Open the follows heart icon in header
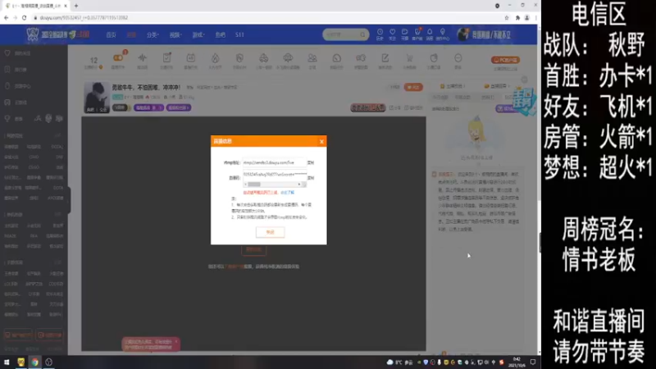This screenshot has height=369, width=656. pyautogui.click(x=392, y=34)
